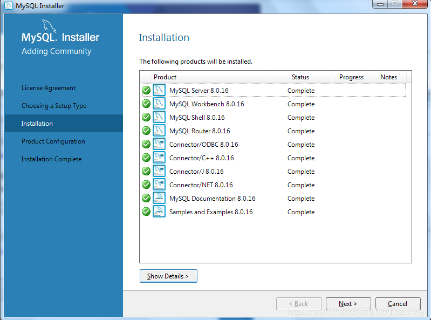Screen dimensions: 431x320
Task: Click the MySQL Server 8.0.16 product icon
Action: (x=159, y=90)
